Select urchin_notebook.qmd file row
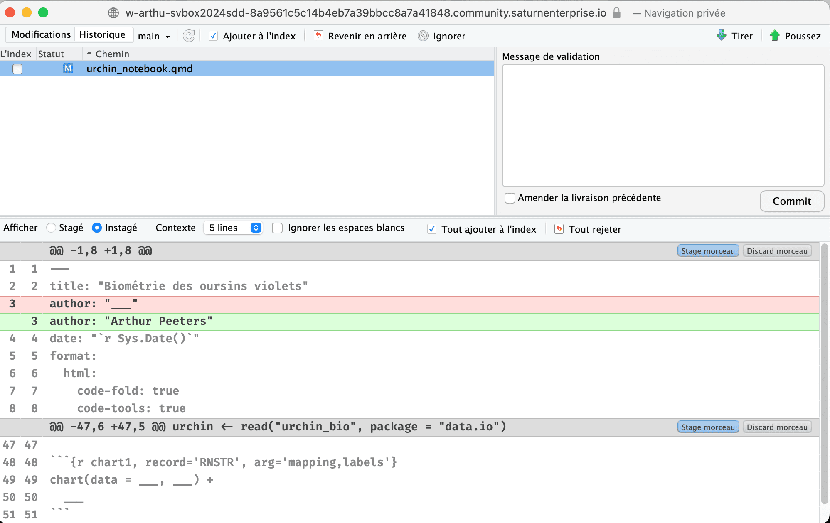830x523 pixels. [247, 69]
